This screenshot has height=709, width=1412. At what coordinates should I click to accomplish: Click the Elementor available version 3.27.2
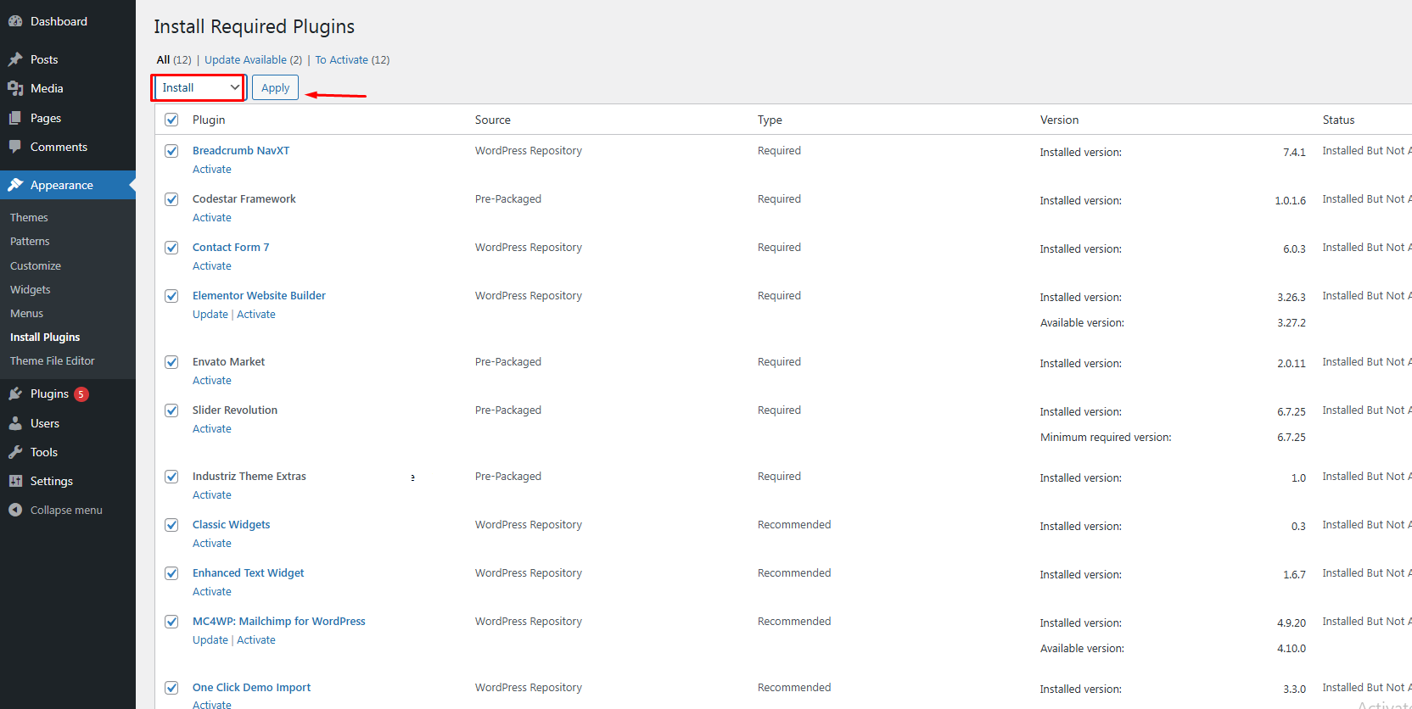tap(1292, 323)
